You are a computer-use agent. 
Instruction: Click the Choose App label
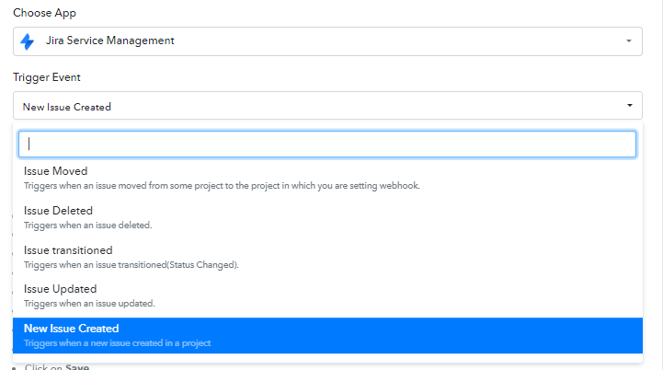tap(44, 13)
